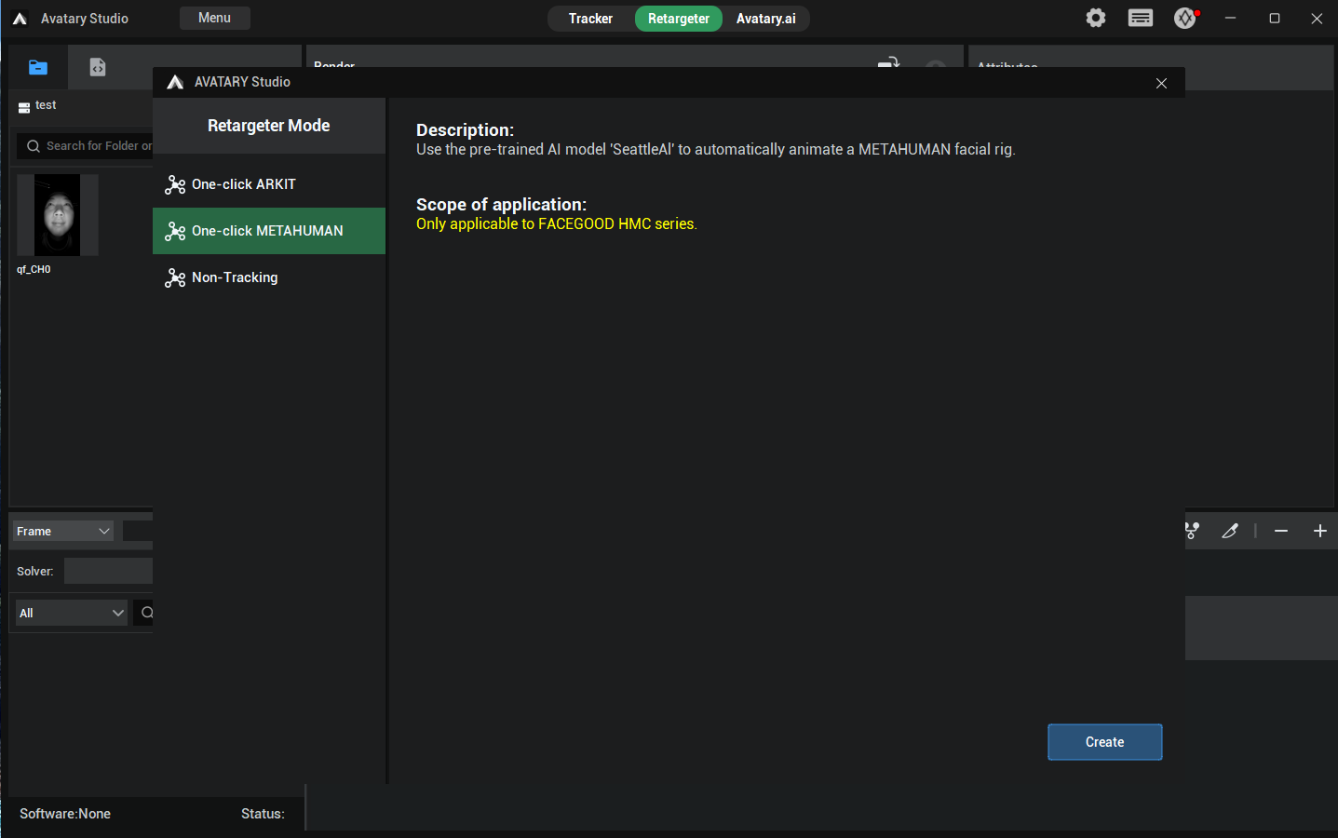Viewport: 1338px width, 838px height.
Task: Select One-click ARKIT mode
Action: point(269,184)
